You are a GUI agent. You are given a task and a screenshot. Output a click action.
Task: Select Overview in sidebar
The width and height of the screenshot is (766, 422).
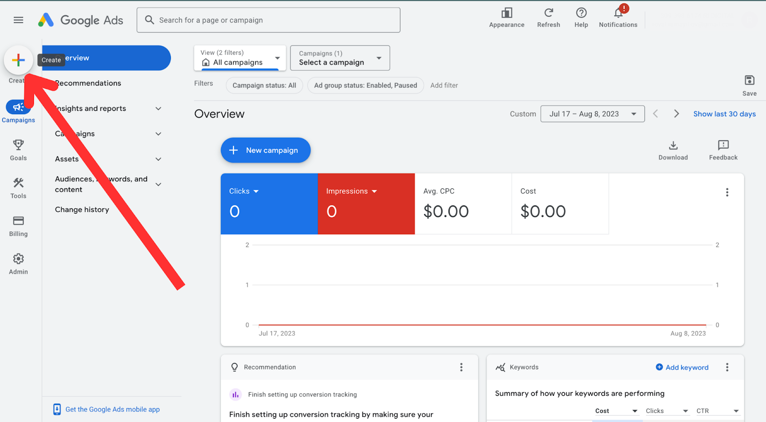(x=106, y=58)
